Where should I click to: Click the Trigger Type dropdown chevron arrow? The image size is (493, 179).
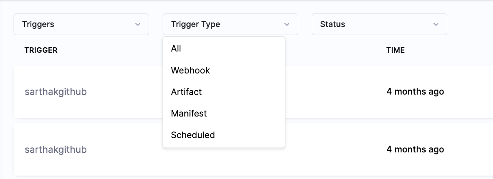pos(287,24)
